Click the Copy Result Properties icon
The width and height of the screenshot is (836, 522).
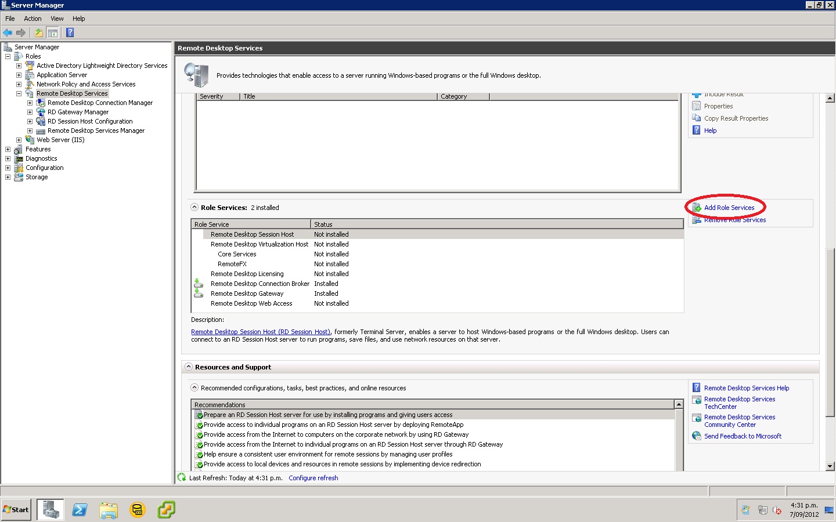coord(696,118)
